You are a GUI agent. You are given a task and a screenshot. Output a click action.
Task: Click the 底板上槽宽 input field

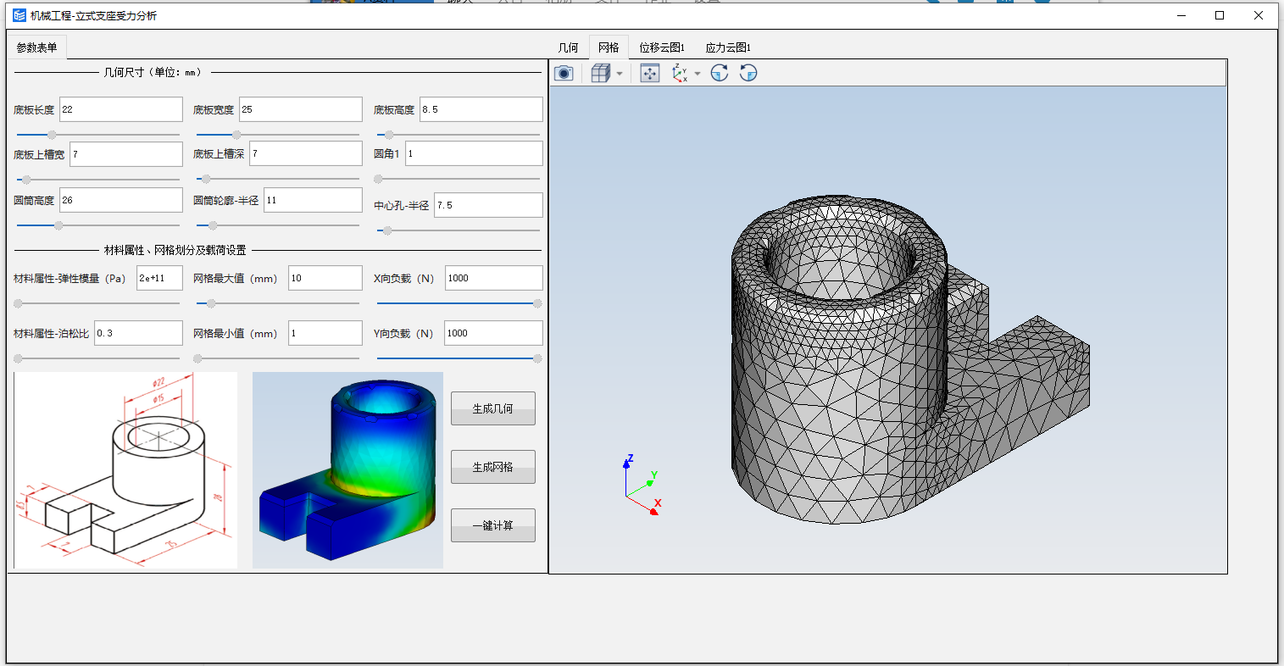[126, 154]
